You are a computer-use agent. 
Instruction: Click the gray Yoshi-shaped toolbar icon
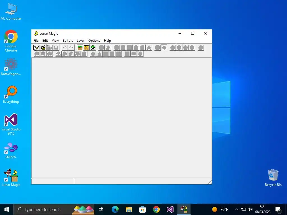108,48
